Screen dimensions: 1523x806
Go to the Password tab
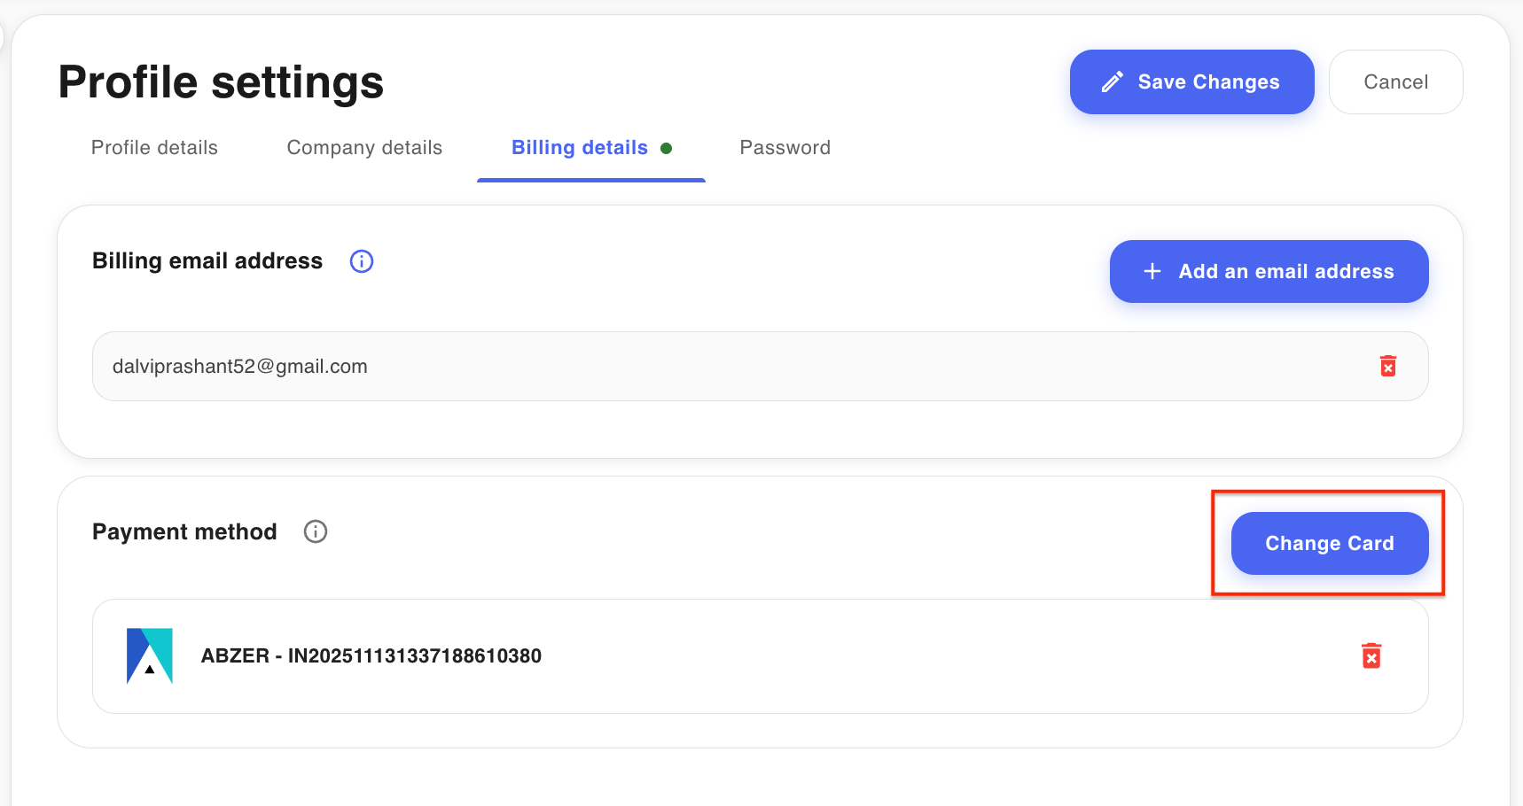785,148
